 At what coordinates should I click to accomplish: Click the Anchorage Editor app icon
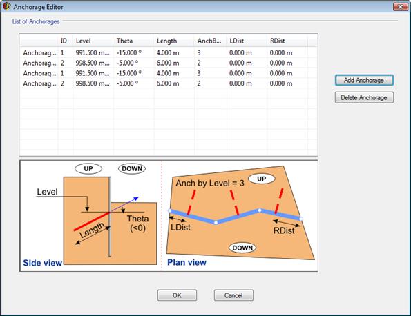tap(6, 6)
